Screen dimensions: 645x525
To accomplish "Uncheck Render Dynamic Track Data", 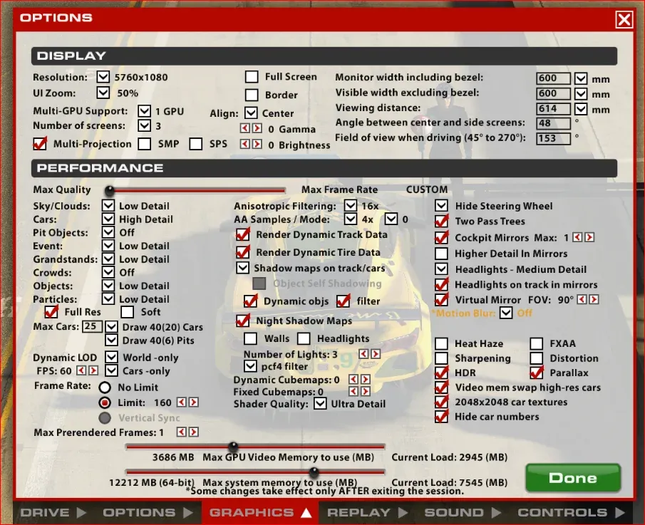I will click(243, 234).
